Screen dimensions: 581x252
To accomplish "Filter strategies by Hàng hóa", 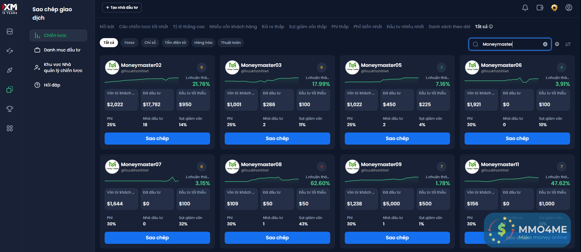I will tap(203, 43).
